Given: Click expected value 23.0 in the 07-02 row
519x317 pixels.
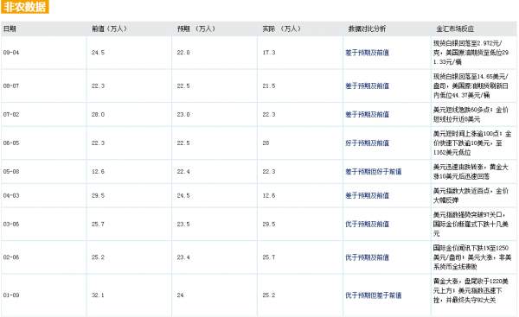Looking at the screenshot, I should point(183,114).
